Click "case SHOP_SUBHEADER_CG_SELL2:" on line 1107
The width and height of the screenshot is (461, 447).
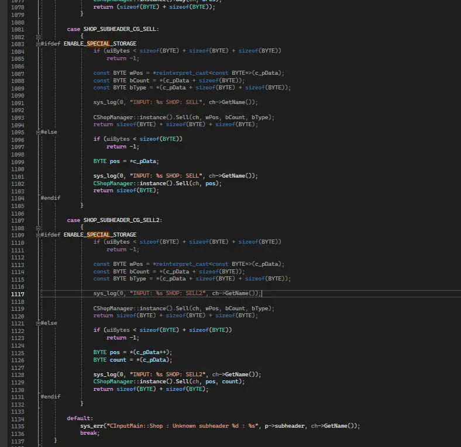coord(114,220)
